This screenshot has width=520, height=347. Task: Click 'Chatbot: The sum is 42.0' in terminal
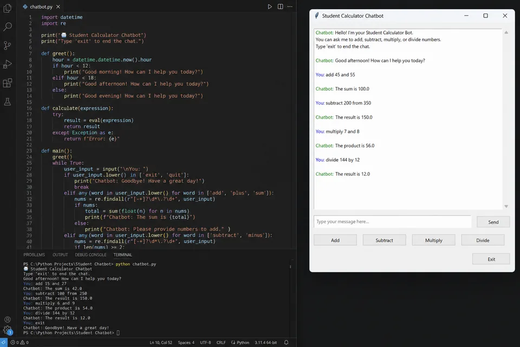(x=53, y=288)
